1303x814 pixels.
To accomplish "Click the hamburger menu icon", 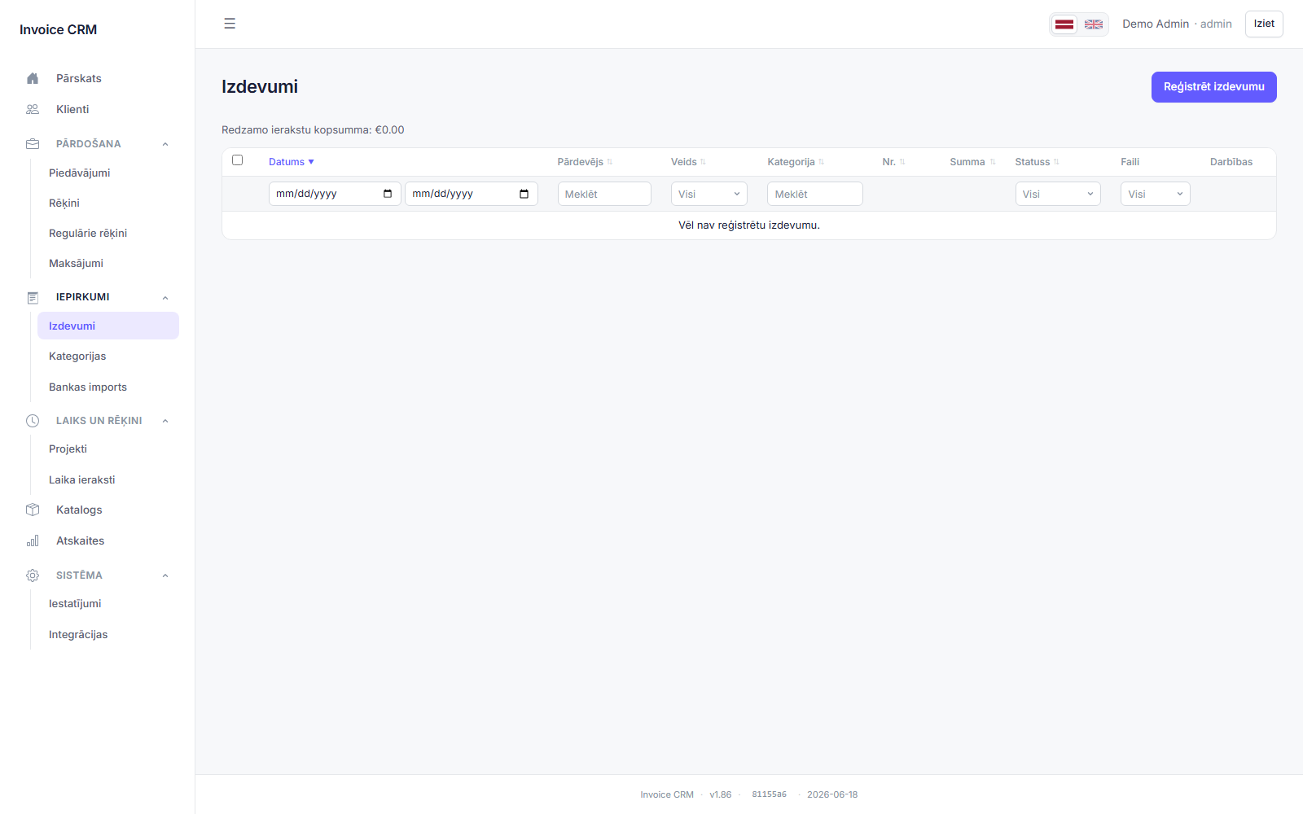I will point(230,24).
